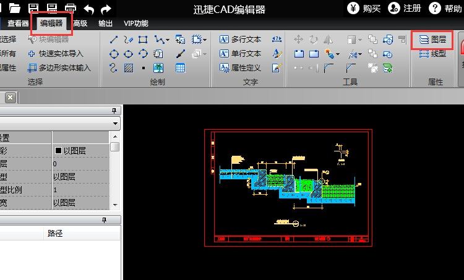This screenshot has width=464, height=280.
Task: Pin the properties panel
Action: (x=114, y=111)
